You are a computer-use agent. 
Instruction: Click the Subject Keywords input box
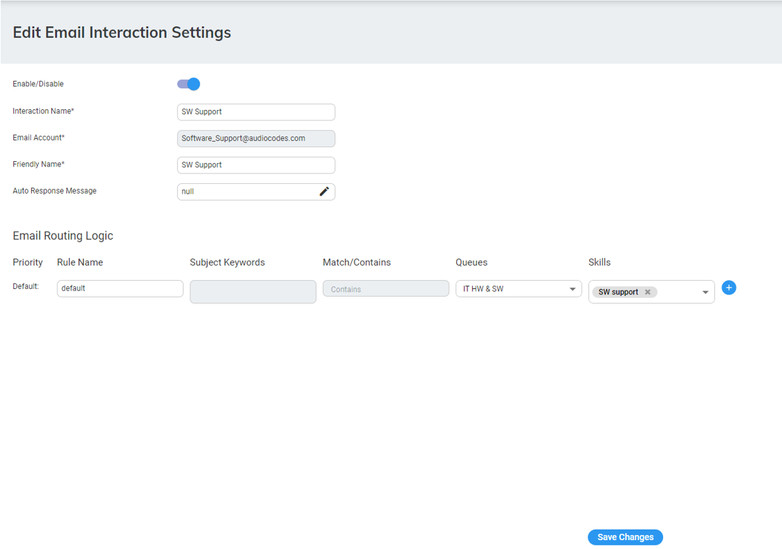[x=252, y=292]
